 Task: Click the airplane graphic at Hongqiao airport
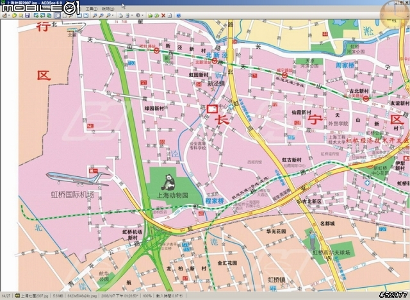pos(78,179)
